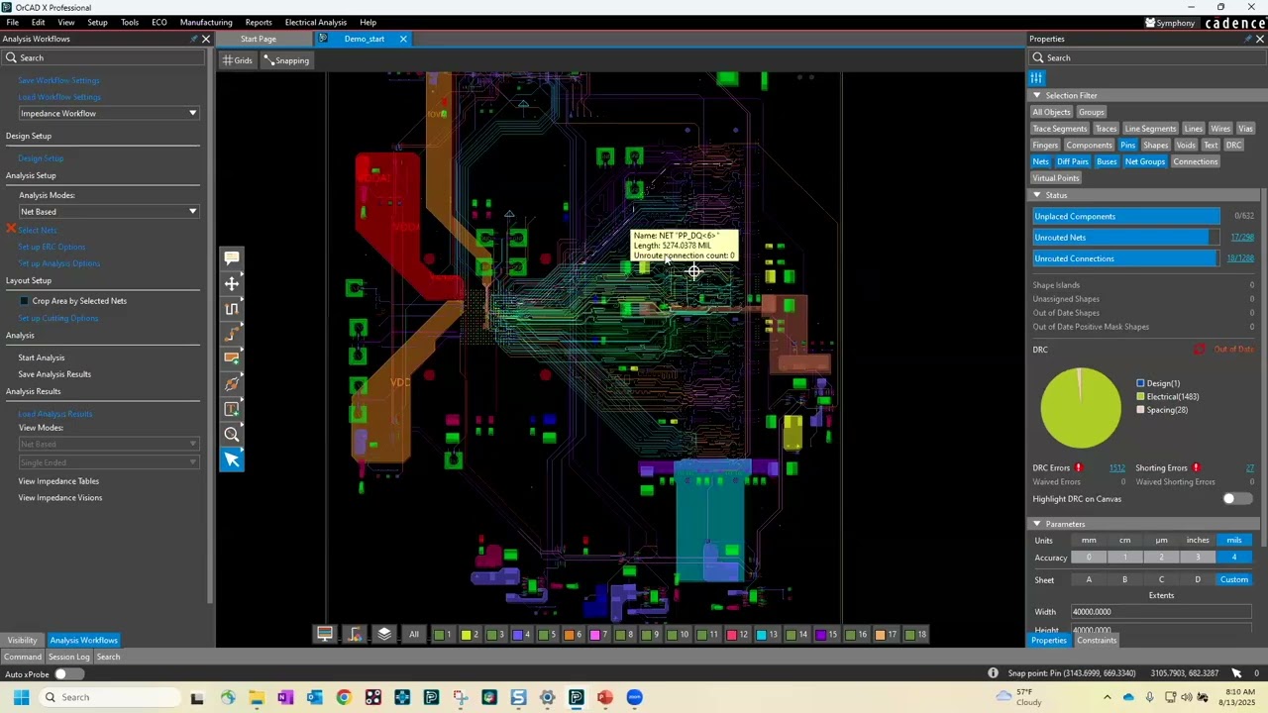Viewport: 1268px width, 713px height.
Task: Open the Session Log tab
Action: (69, 657)
